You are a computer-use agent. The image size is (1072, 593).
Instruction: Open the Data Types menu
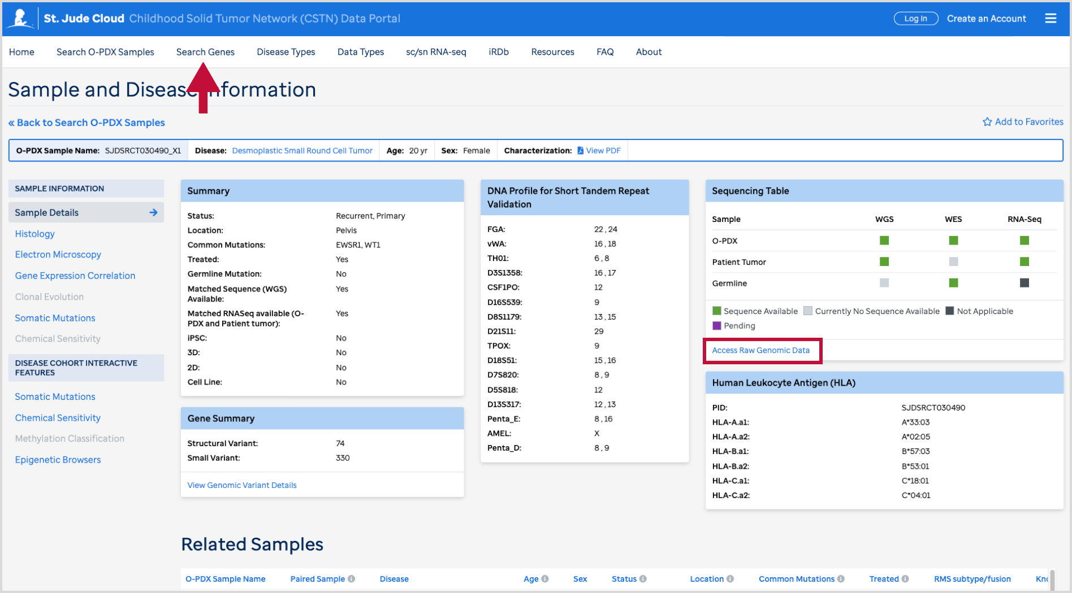(361, 52)
